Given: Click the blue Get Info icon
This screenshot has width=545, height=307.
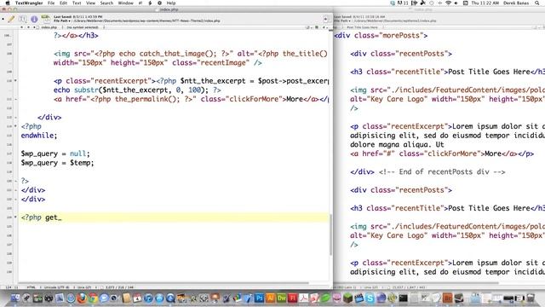Looking at the screenshot, I should (34, 19).
